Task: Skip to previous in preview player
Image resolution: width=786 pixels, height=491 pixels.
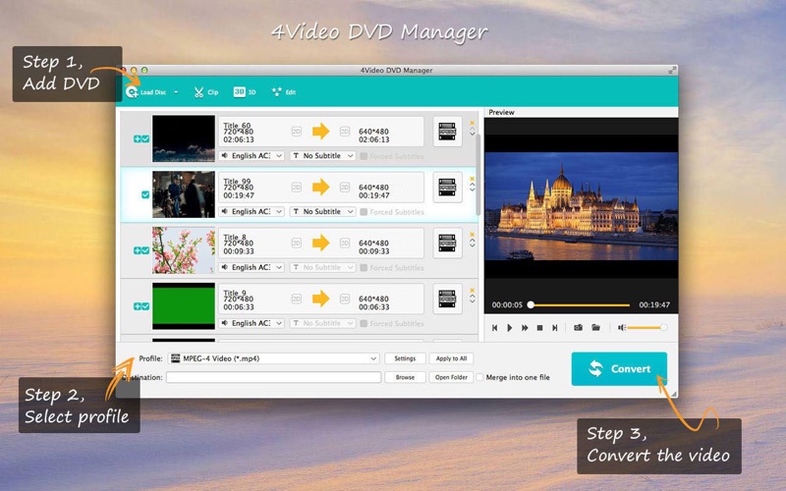Action: (x=495, y=328)
